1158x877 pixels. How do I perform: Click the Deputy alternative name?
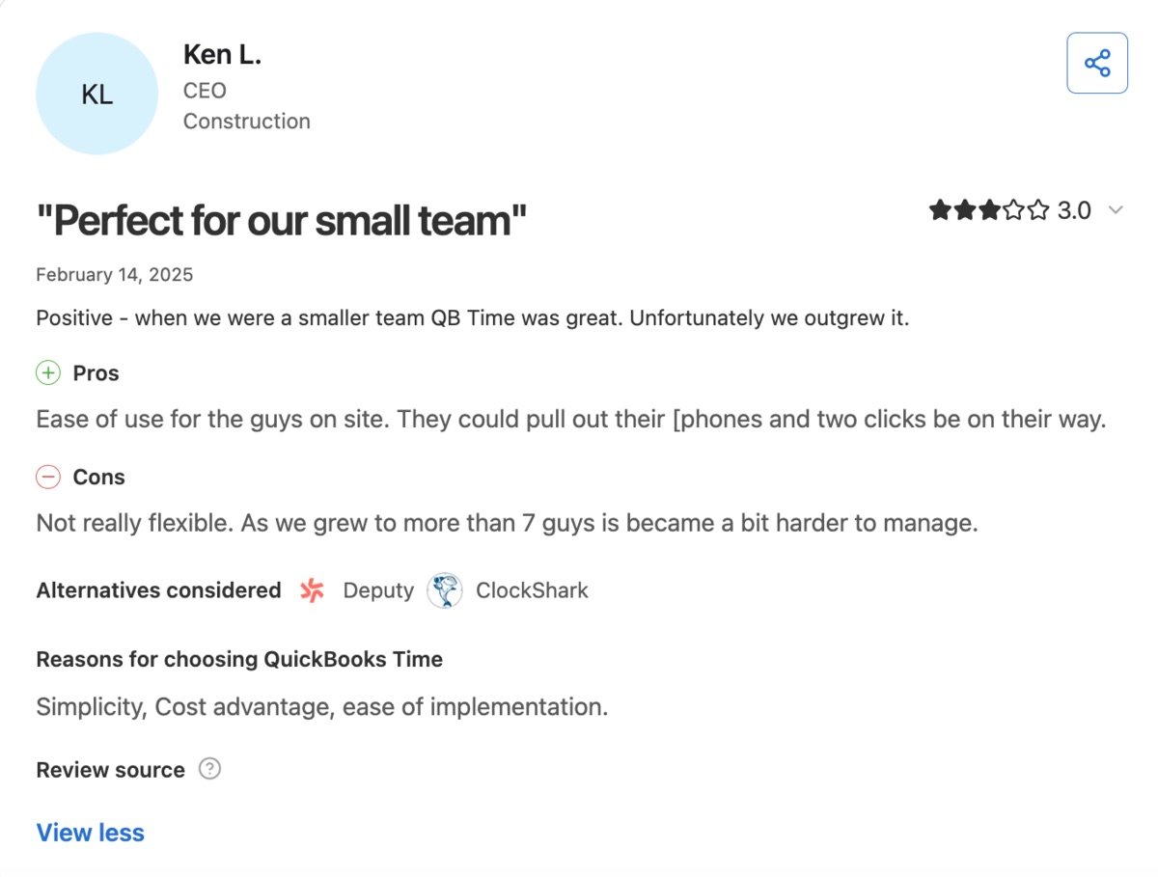point(378,590)
